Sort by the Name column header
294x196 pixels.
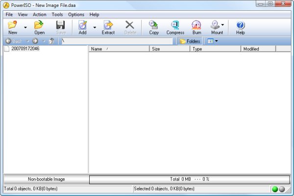pos(119,49)
